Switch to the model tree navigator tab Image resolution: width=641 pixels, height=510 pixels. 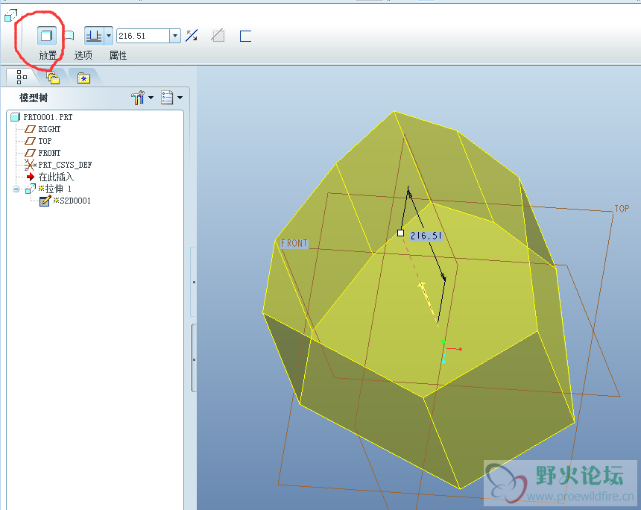tap(22, 77)
